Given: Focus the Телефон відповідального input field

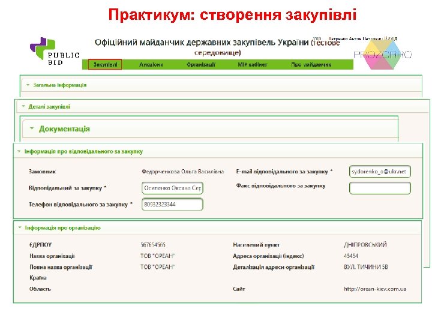Looking at the screenshot, I should pyautogui.click(x=172, y=204).
